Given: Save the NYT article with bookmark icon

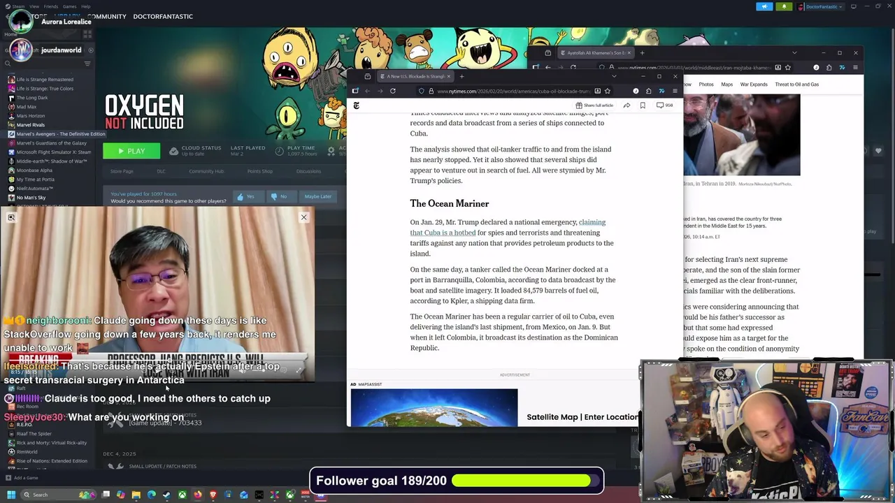Looking at the screenshot, I should point(643,105).
